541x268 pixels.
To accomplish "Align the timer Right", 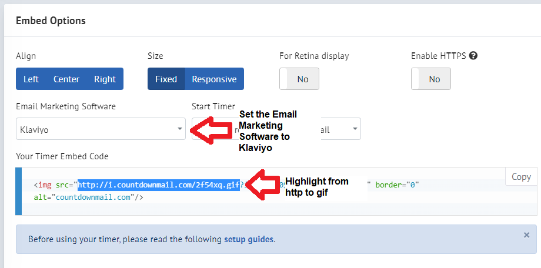I will click(105, 79).
